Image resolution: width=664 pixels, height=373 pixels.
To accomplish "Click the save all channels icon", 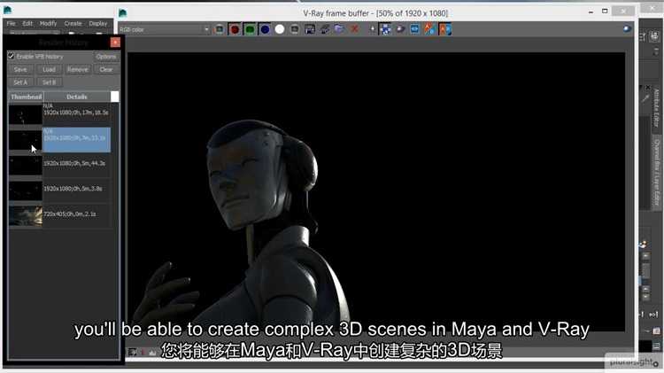I will coord(324,29).
